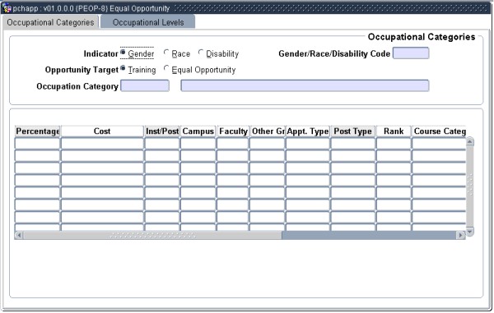The image size is (494, 313).
Task: Select the Disability indicator radio button
Action: 201,53
